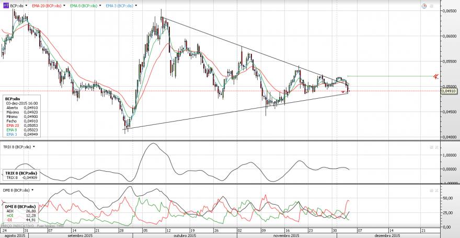Viewport: 460px width, 238px height.
Task: Close the TRIX 8 indicator panel
Action: [436, 147]
